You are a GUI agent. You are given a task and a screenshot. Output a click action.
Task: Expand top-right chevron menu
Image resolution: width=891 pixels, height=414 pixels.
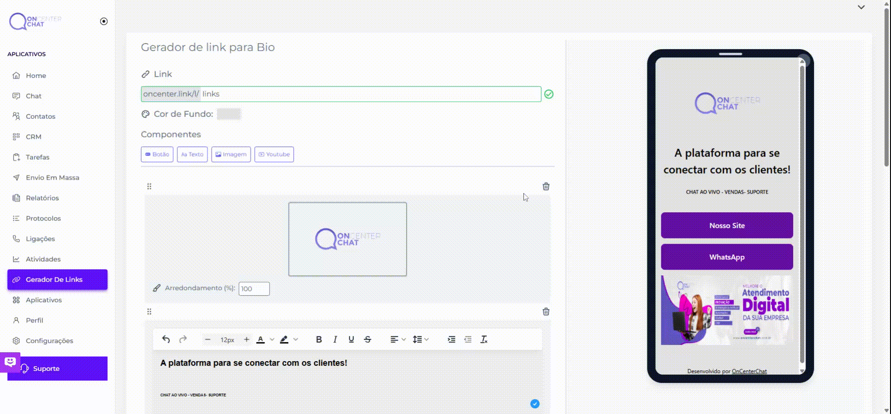coord(861,7)
